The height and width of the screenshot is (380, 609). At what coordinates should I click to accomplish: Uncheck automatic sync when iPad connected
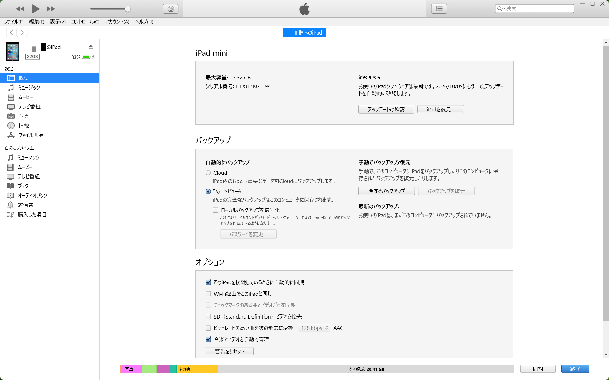tap(208, 282)
